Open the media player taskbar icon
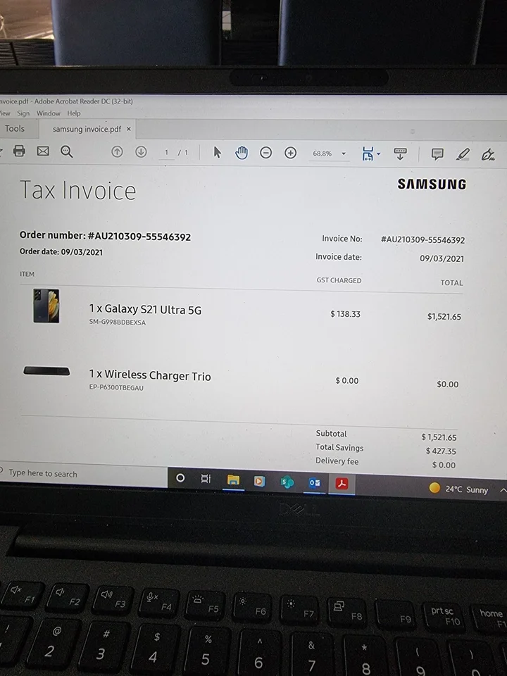This screenshot has height=676, width=507. [260, 481]
